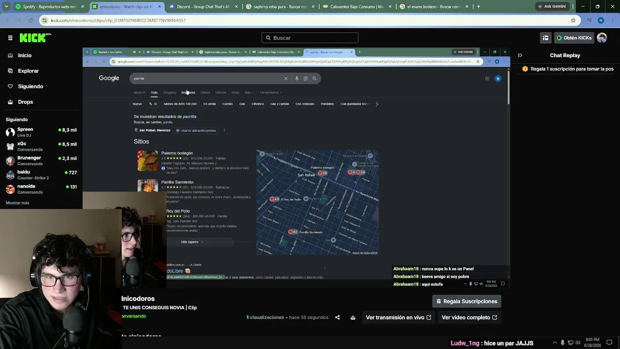
Task: Open the Kick sidebar hamburger menu
Action: 10,38
